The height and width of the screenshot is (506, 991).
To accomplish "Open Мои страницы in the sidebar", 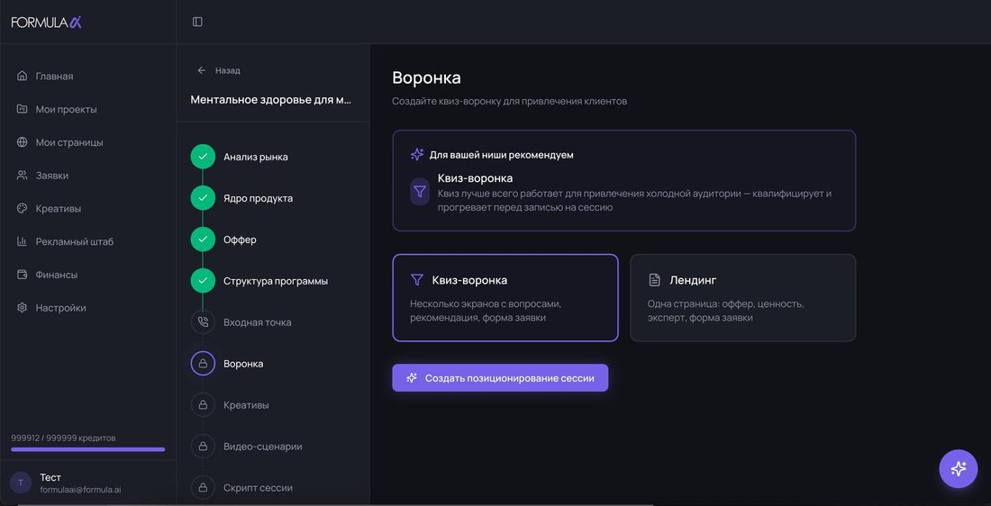I will point(69,142).
